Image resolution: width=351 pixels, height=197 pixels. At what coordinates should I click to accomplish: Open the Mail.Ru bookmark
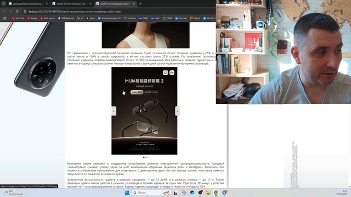pyautogui.click(x=209, y=18)
